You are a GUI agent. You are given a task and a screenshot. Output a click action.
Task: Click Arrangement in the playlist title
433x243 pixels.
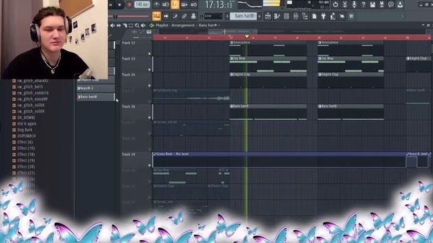[183, 26]
